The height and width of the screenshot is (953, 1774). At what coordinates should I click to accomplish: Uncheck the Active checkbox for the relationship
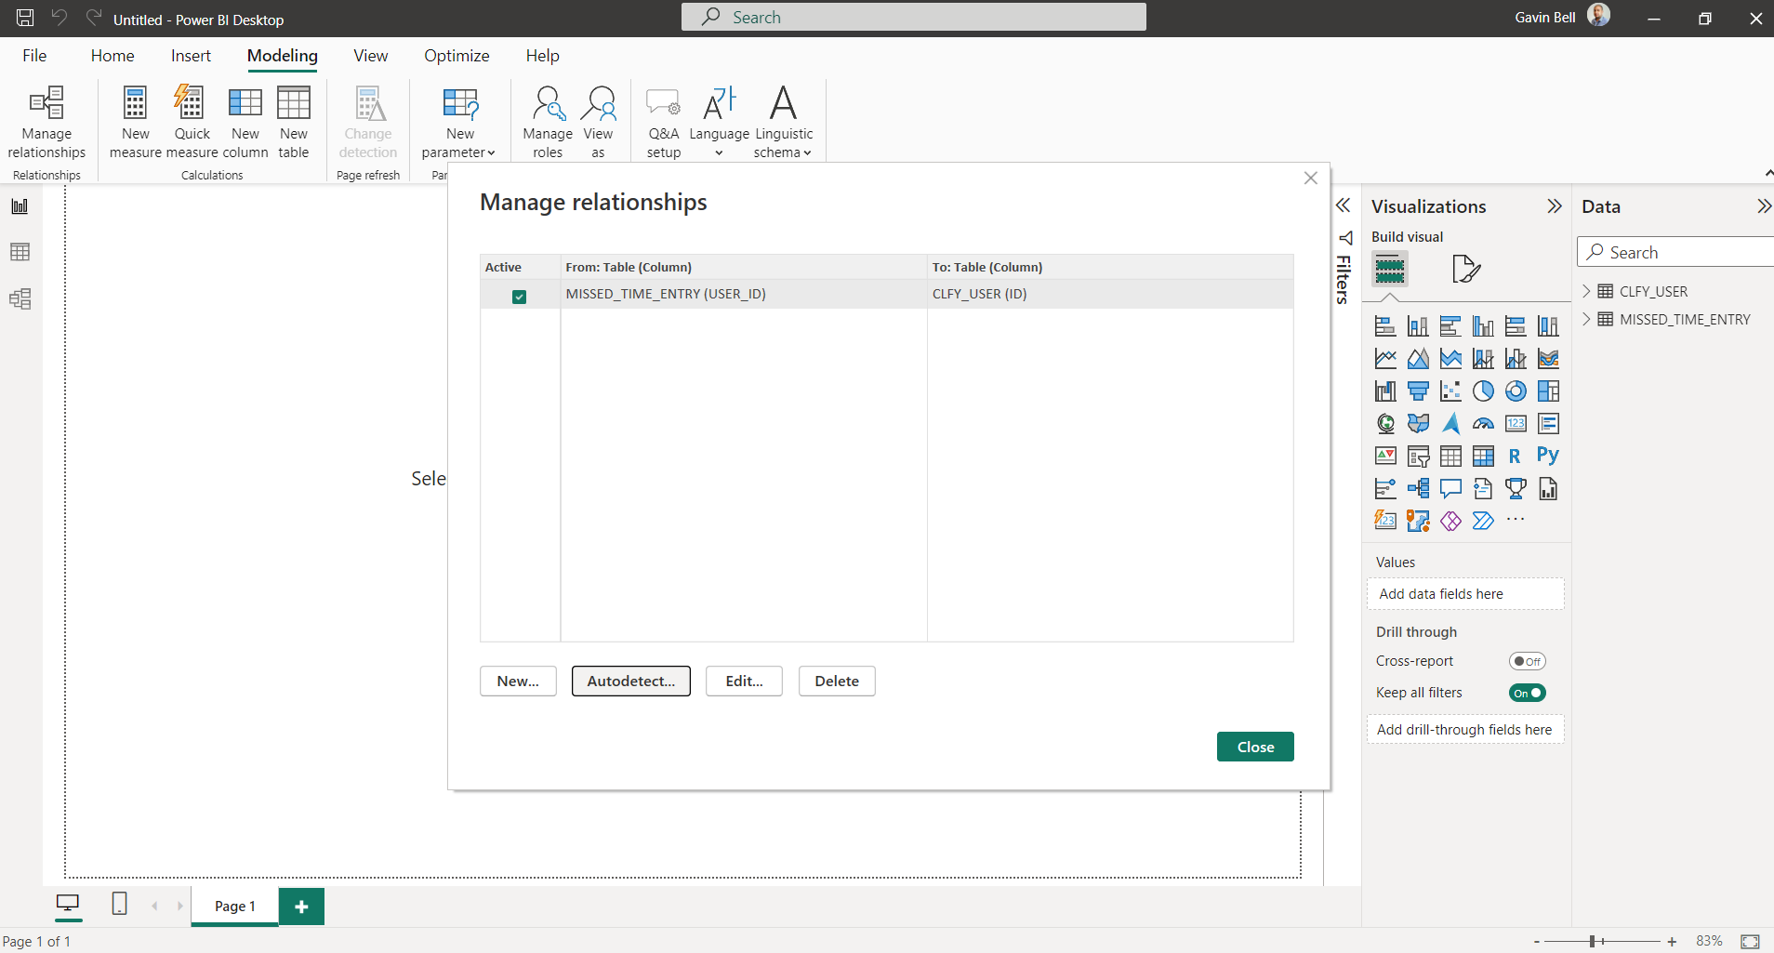click(x=519, y=297)
